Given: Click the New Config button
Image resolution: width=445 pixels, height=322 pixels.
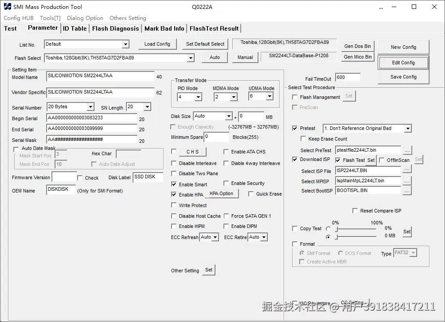Looking at the screenshot, I should 403,47.
